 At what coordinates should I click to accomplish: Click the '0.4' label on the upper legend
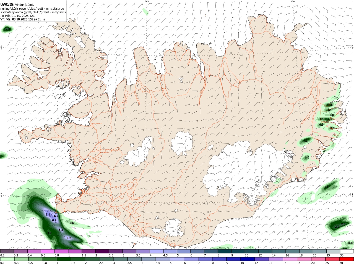click(x=29, y=255)
